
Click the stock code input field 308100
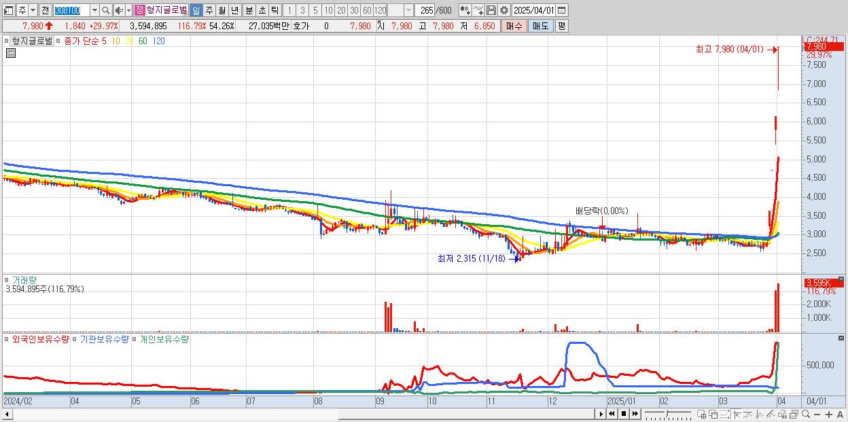(x=71, y=10)
